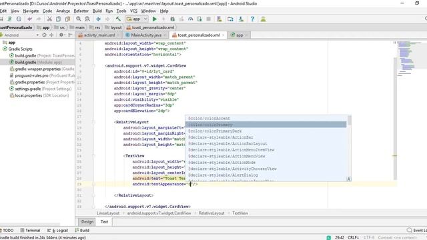Build the project with the hammer icon

(118, 19)
